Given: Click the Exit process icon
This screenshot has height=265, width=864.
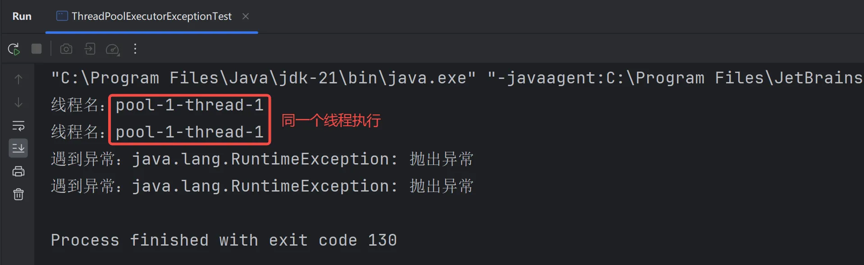Looking at the screenshot, I should [90, 49].
